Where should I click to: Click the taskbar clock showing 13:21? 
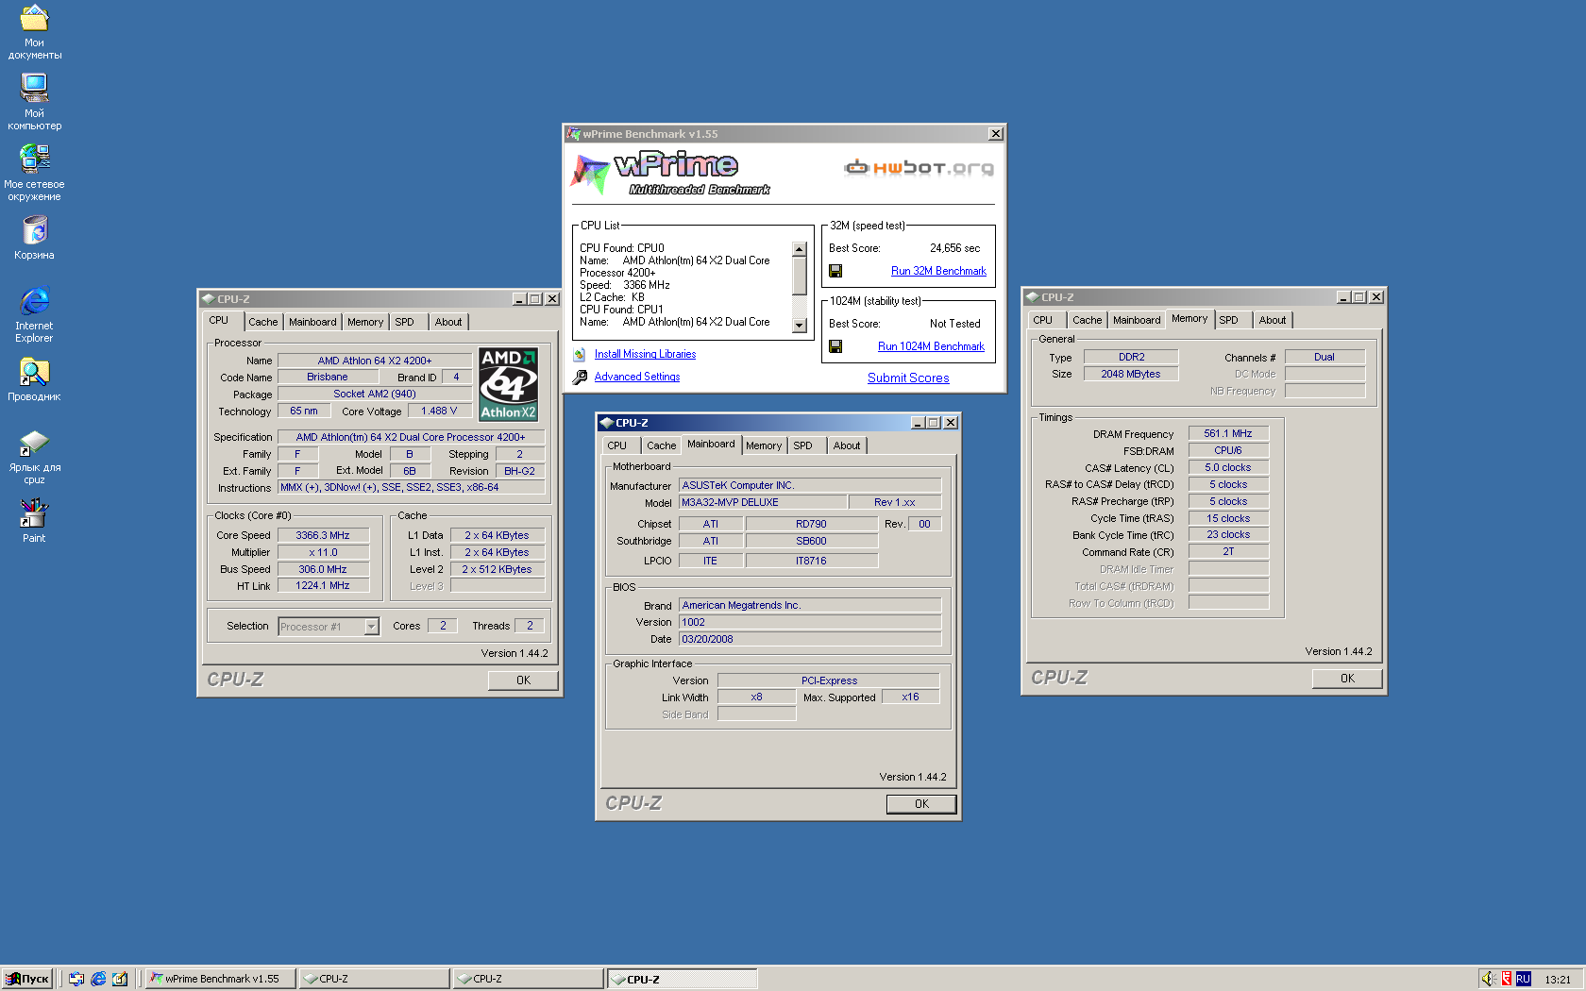pos(1558,980)
